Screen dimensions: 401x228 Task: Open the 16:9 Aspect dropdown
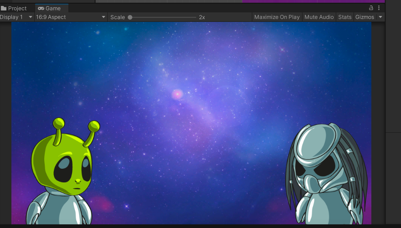(71, 17)
